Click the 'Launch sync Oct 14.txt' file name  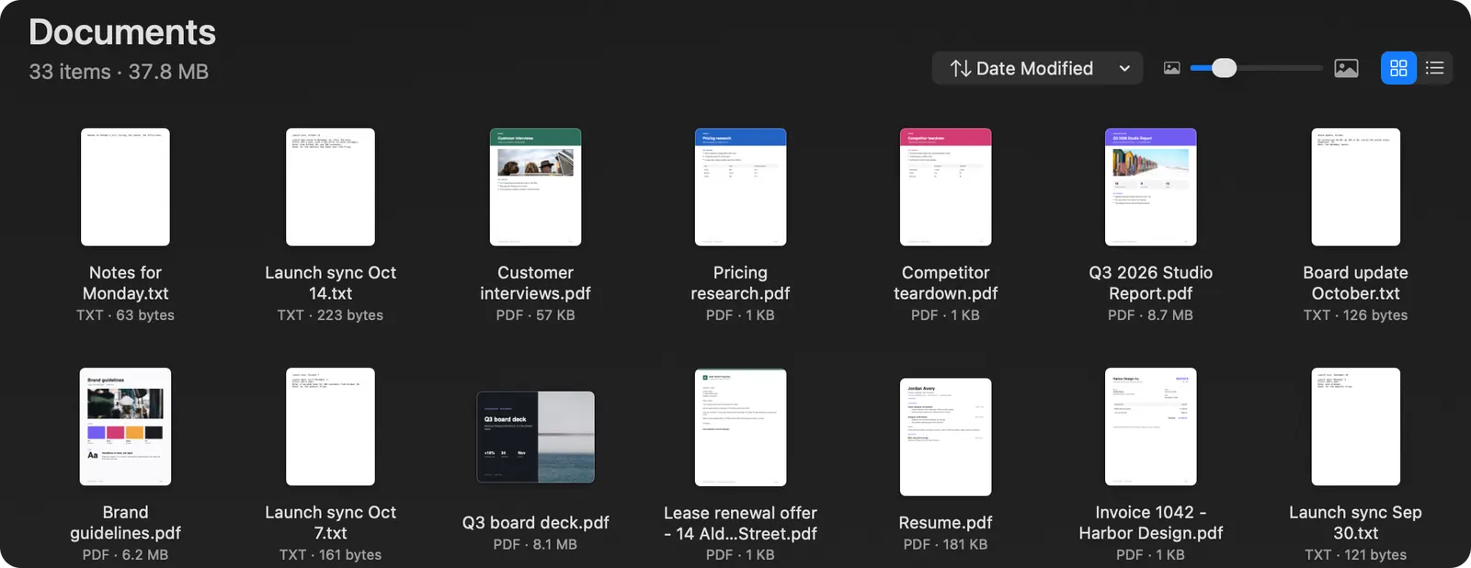point(330,283)
